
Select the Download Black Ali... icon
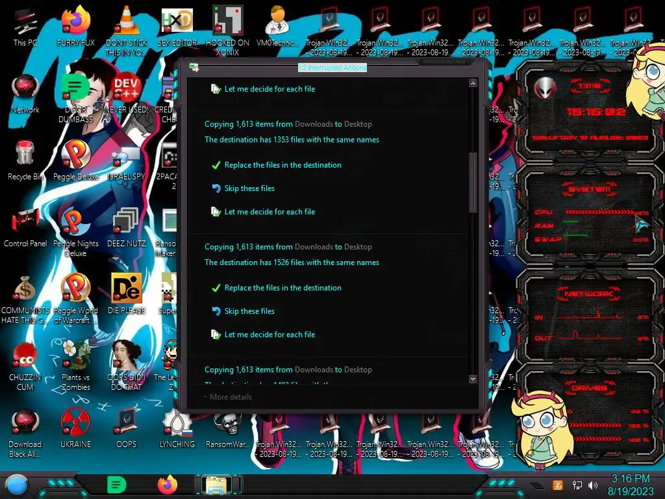[25, 433]
